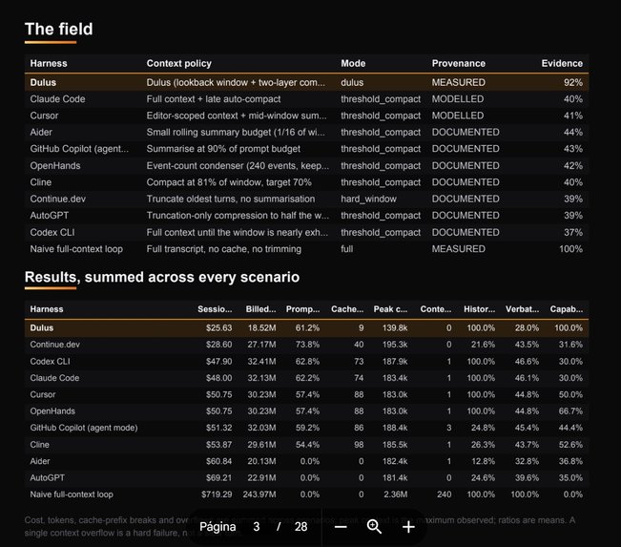Click the $47.90 Codex CLI cost
Image resolution: width=621 pixels, height=547 pixels.
click(x=219, y=362)
